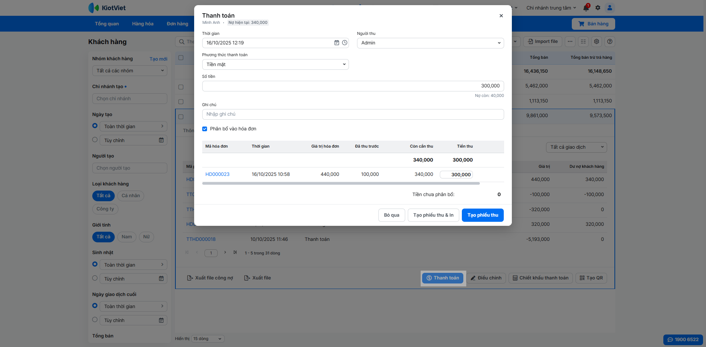Click the invoice table horizontal scrollbar

(x=341, y=183)
